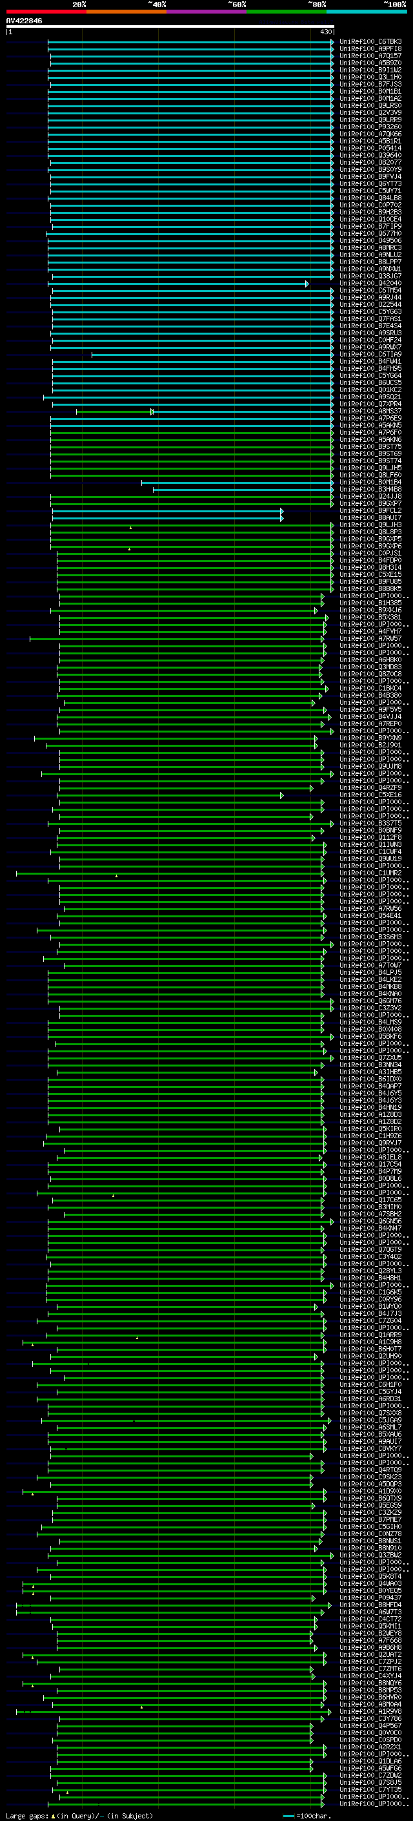Screen dimensions: 413x1821
Task: Click UniRef100_C6TM54 label
Action: [x=370, y=291]
